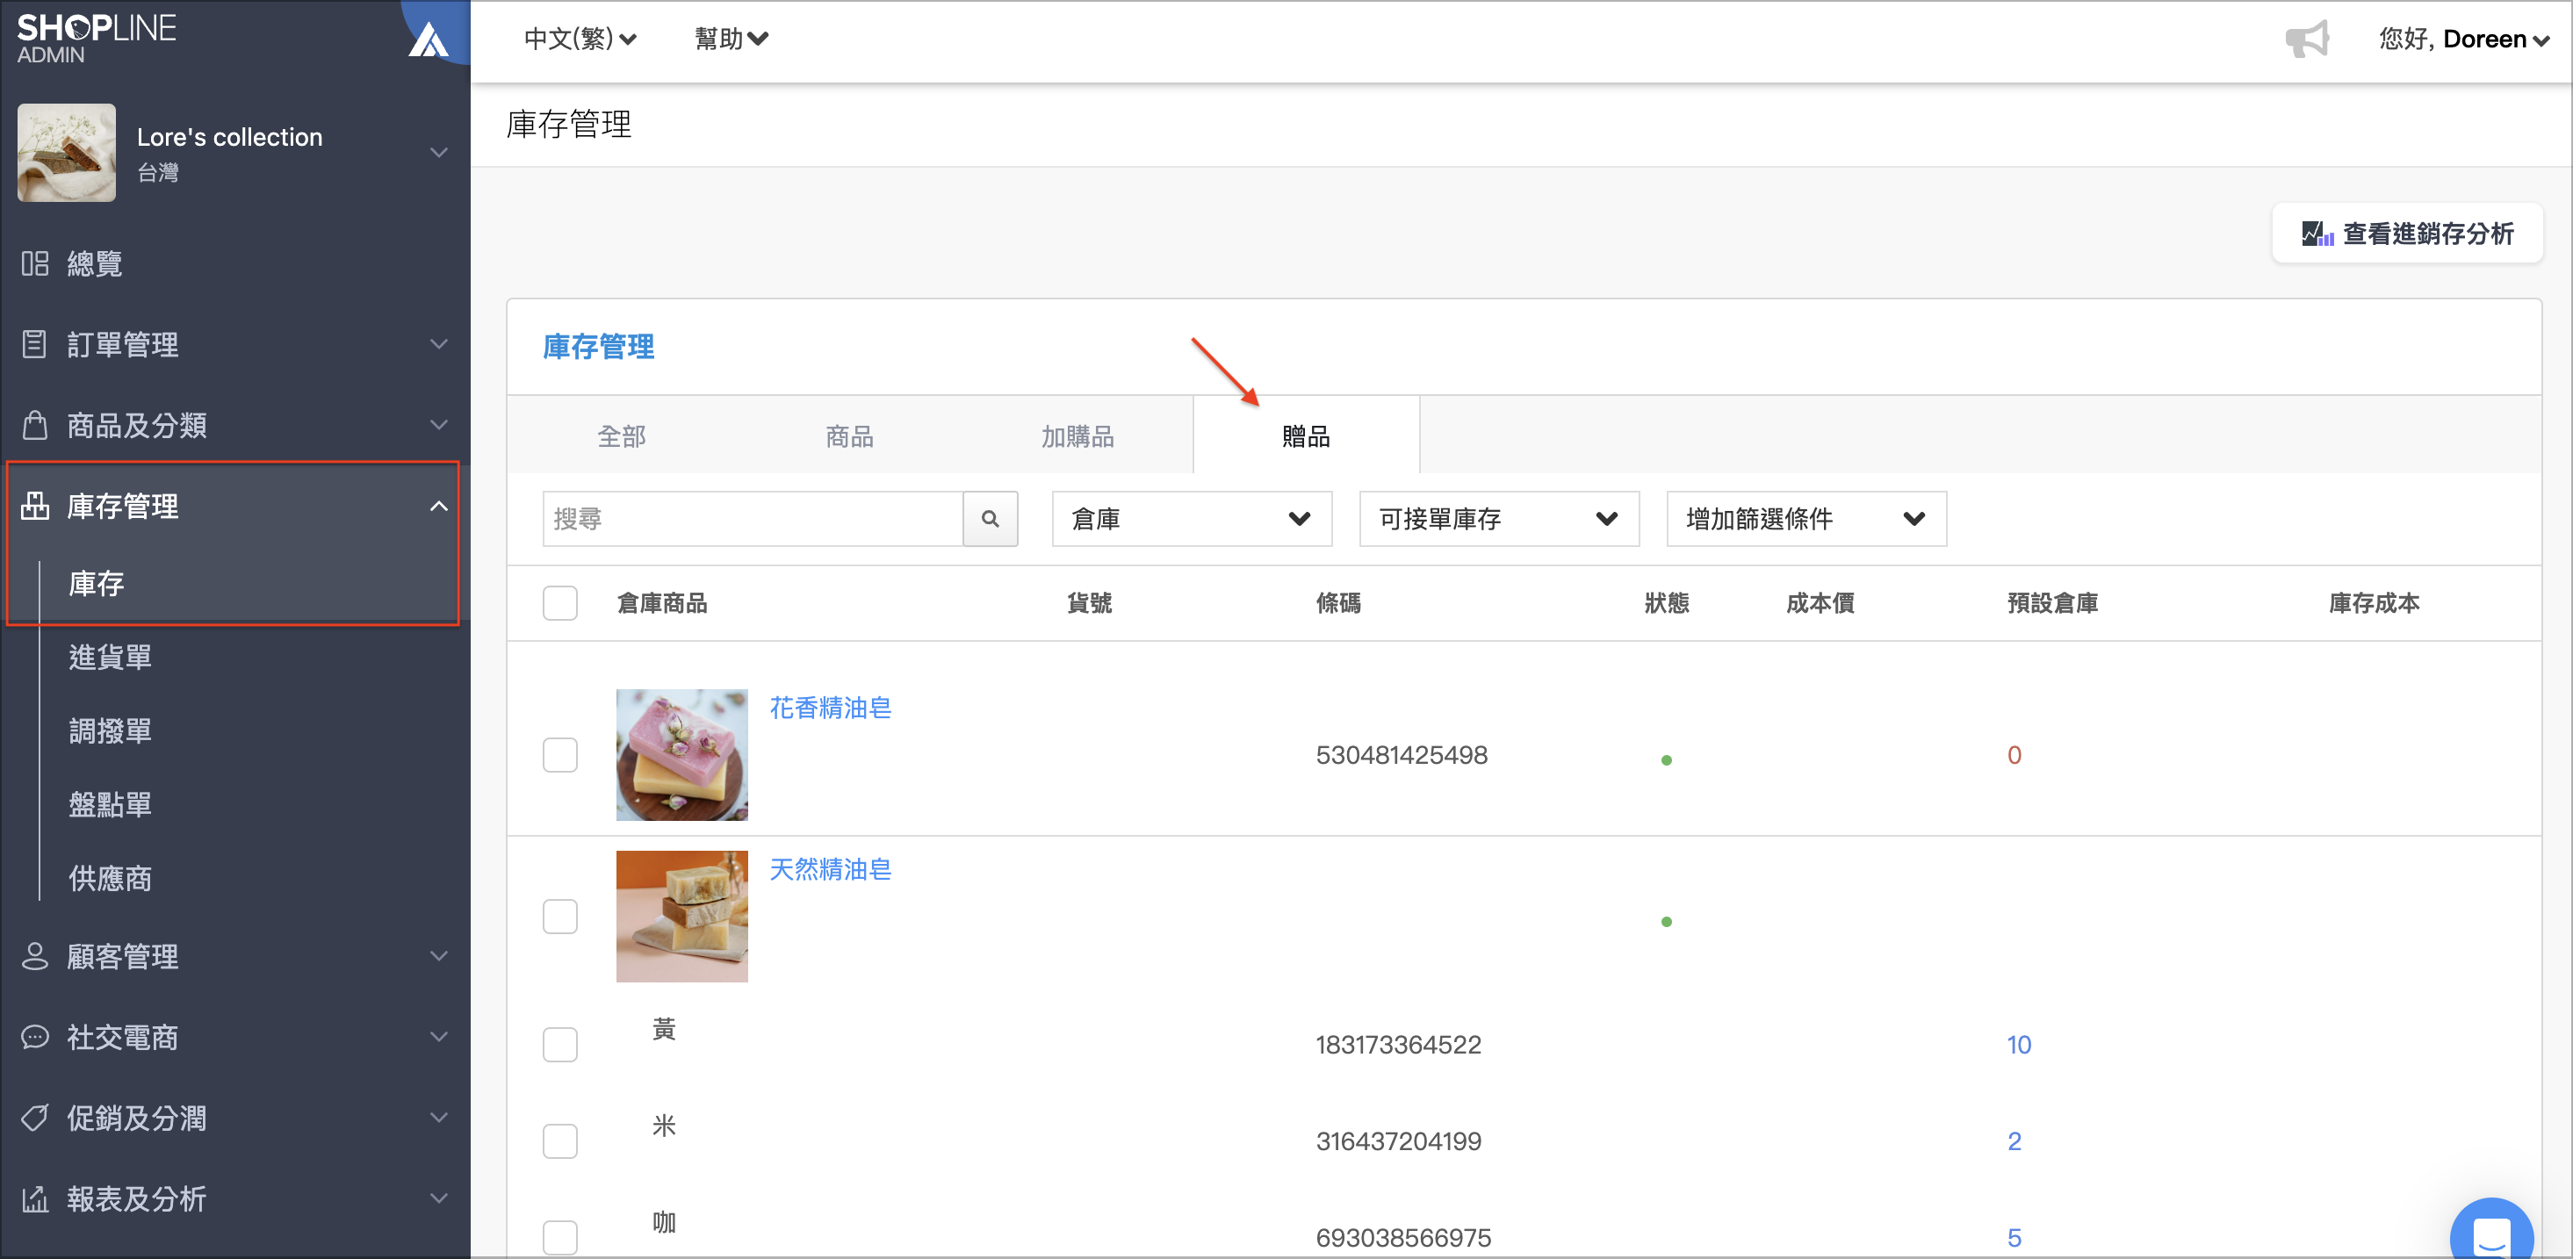Image resolution: width=2573 pixels, height=1259 pixels.
Task: Click the 庫存管理 panel heading link
Action: (x=598, y=347)
